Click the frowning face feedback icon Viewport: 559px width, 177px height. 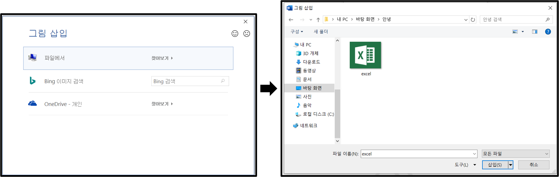246,34
